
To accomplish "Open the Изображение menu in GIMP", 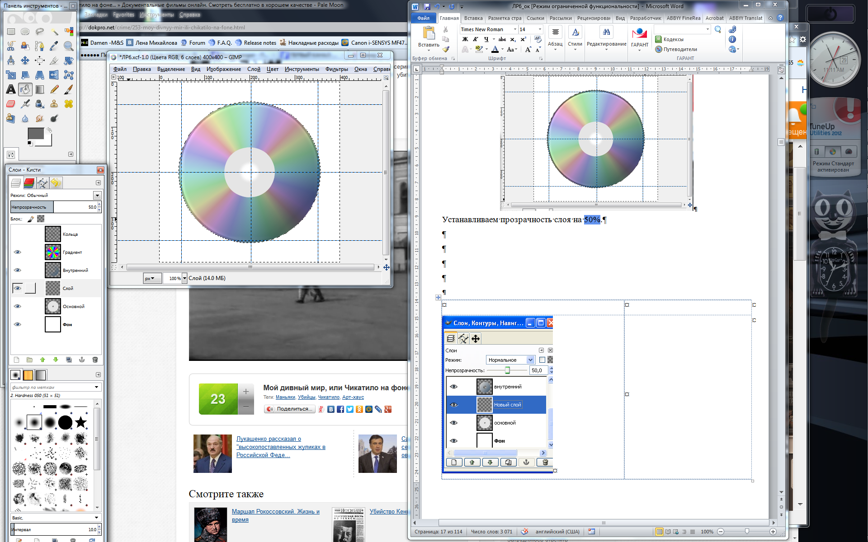I will point(223,69).
